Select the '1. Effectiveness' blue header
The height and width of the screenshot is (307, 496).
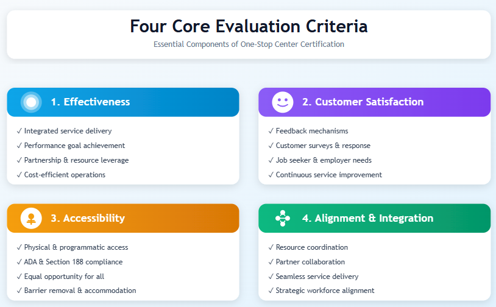coord(90,102)
